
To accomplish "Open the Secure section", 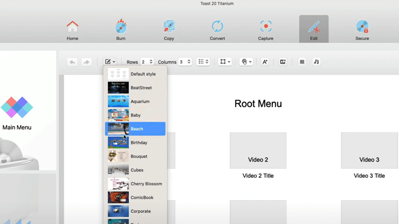I will tap(362, 27).
